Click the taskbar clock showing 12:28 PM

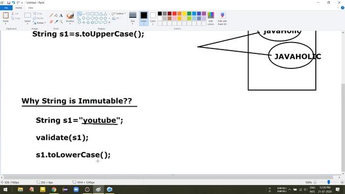(325, 189)
